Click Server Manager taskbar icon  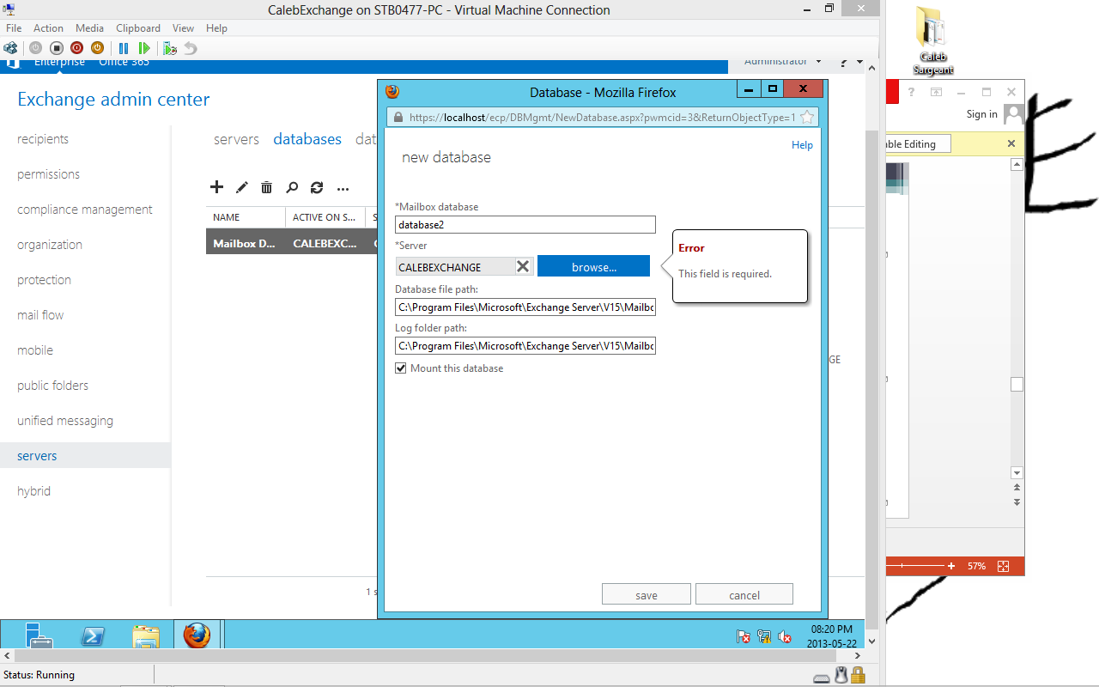point(39,635)
